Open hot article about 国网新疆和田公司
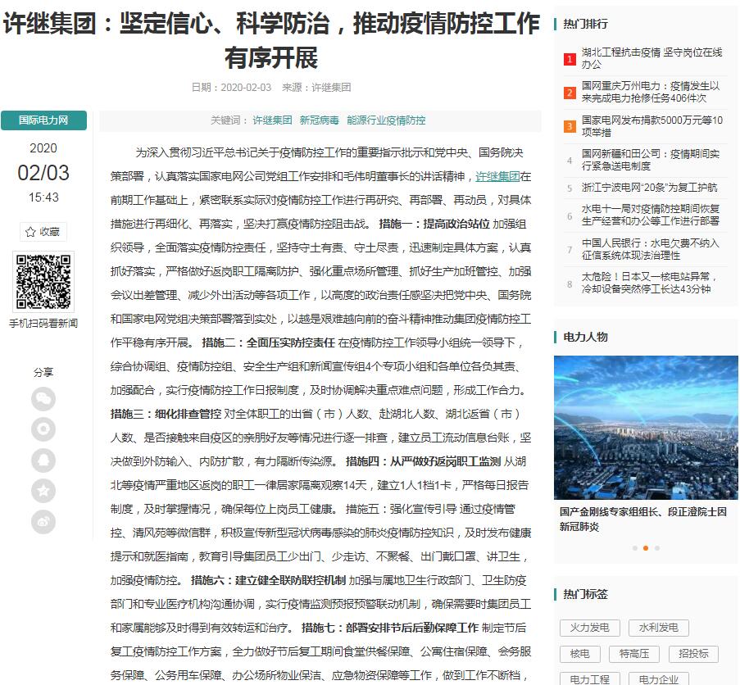Image resolution: width=740 pixels, height=685 pixels. click(x=651, y=160)
